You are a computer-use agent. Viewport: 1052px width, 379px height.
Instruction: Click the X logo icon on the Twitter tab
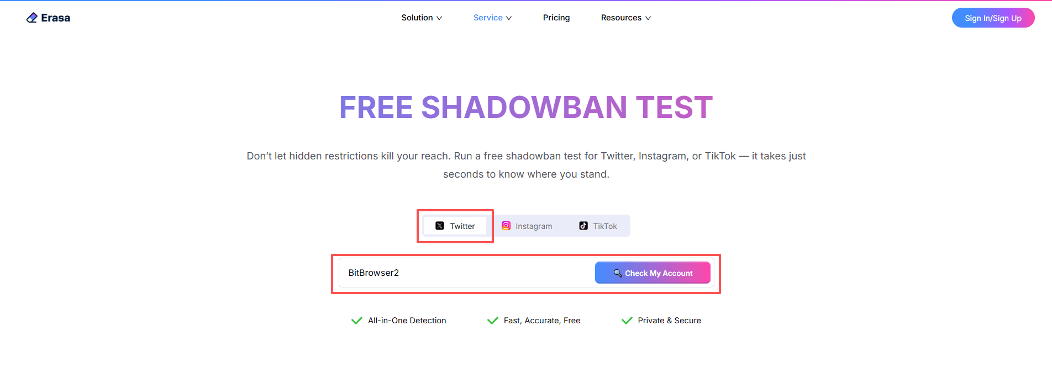(x=440, y=226)
